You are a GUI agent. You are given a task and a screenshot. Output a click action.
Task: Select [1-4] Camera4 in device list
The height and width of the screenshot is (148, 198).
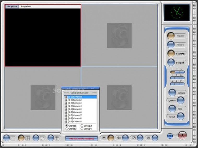80,106
